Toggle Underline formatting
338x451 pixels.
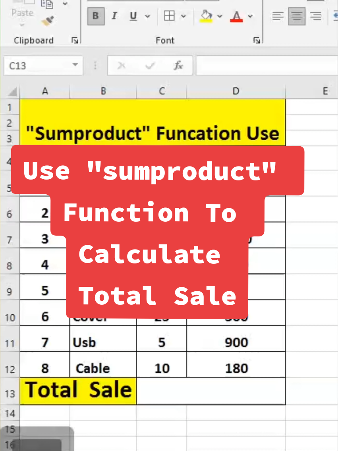pyautogui.click(x=133, y=16)
